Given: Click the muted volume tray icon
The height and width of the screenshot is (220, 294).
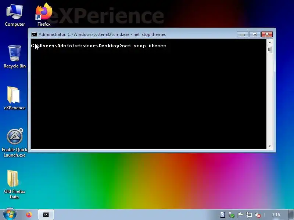Looking at the screenshot, I should click(258, 215).
